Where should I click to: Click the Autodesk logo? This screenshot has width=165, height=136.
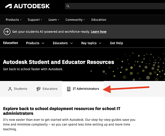(28, 6)
